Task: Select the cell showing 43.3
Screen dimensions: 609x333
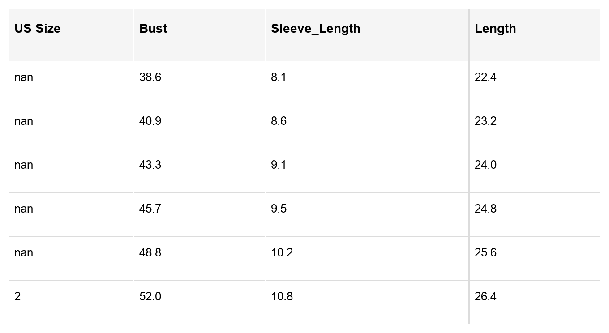Action: coord(199,171)
